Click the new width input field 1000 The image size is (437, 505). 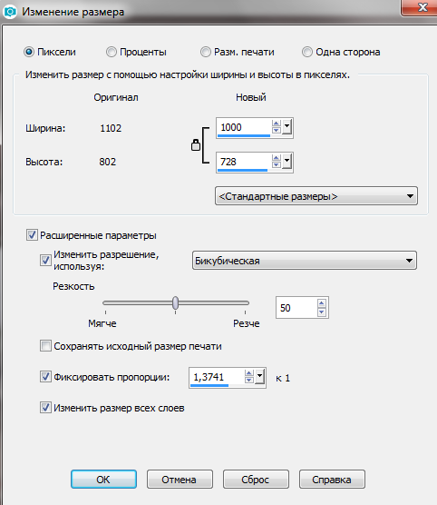click(244, 127)
